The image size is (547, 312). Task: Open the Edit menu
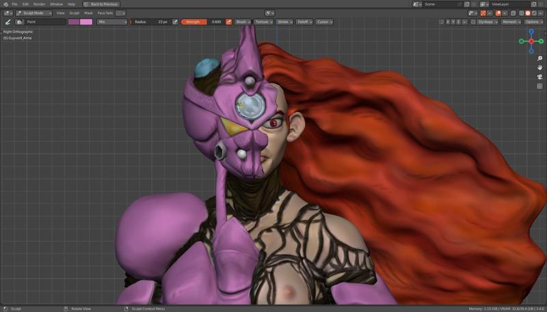25,4
